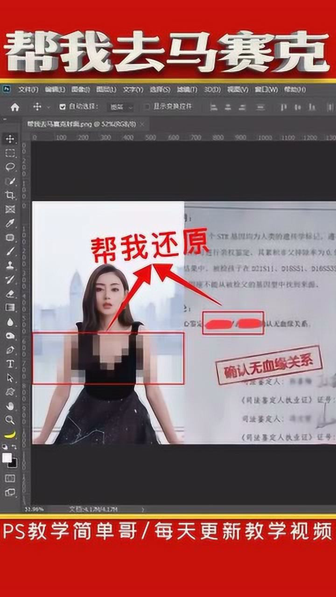The height and width of the screenshot is (597, 336).
Task: Select the Eraser tool
Action: [10, 293]
